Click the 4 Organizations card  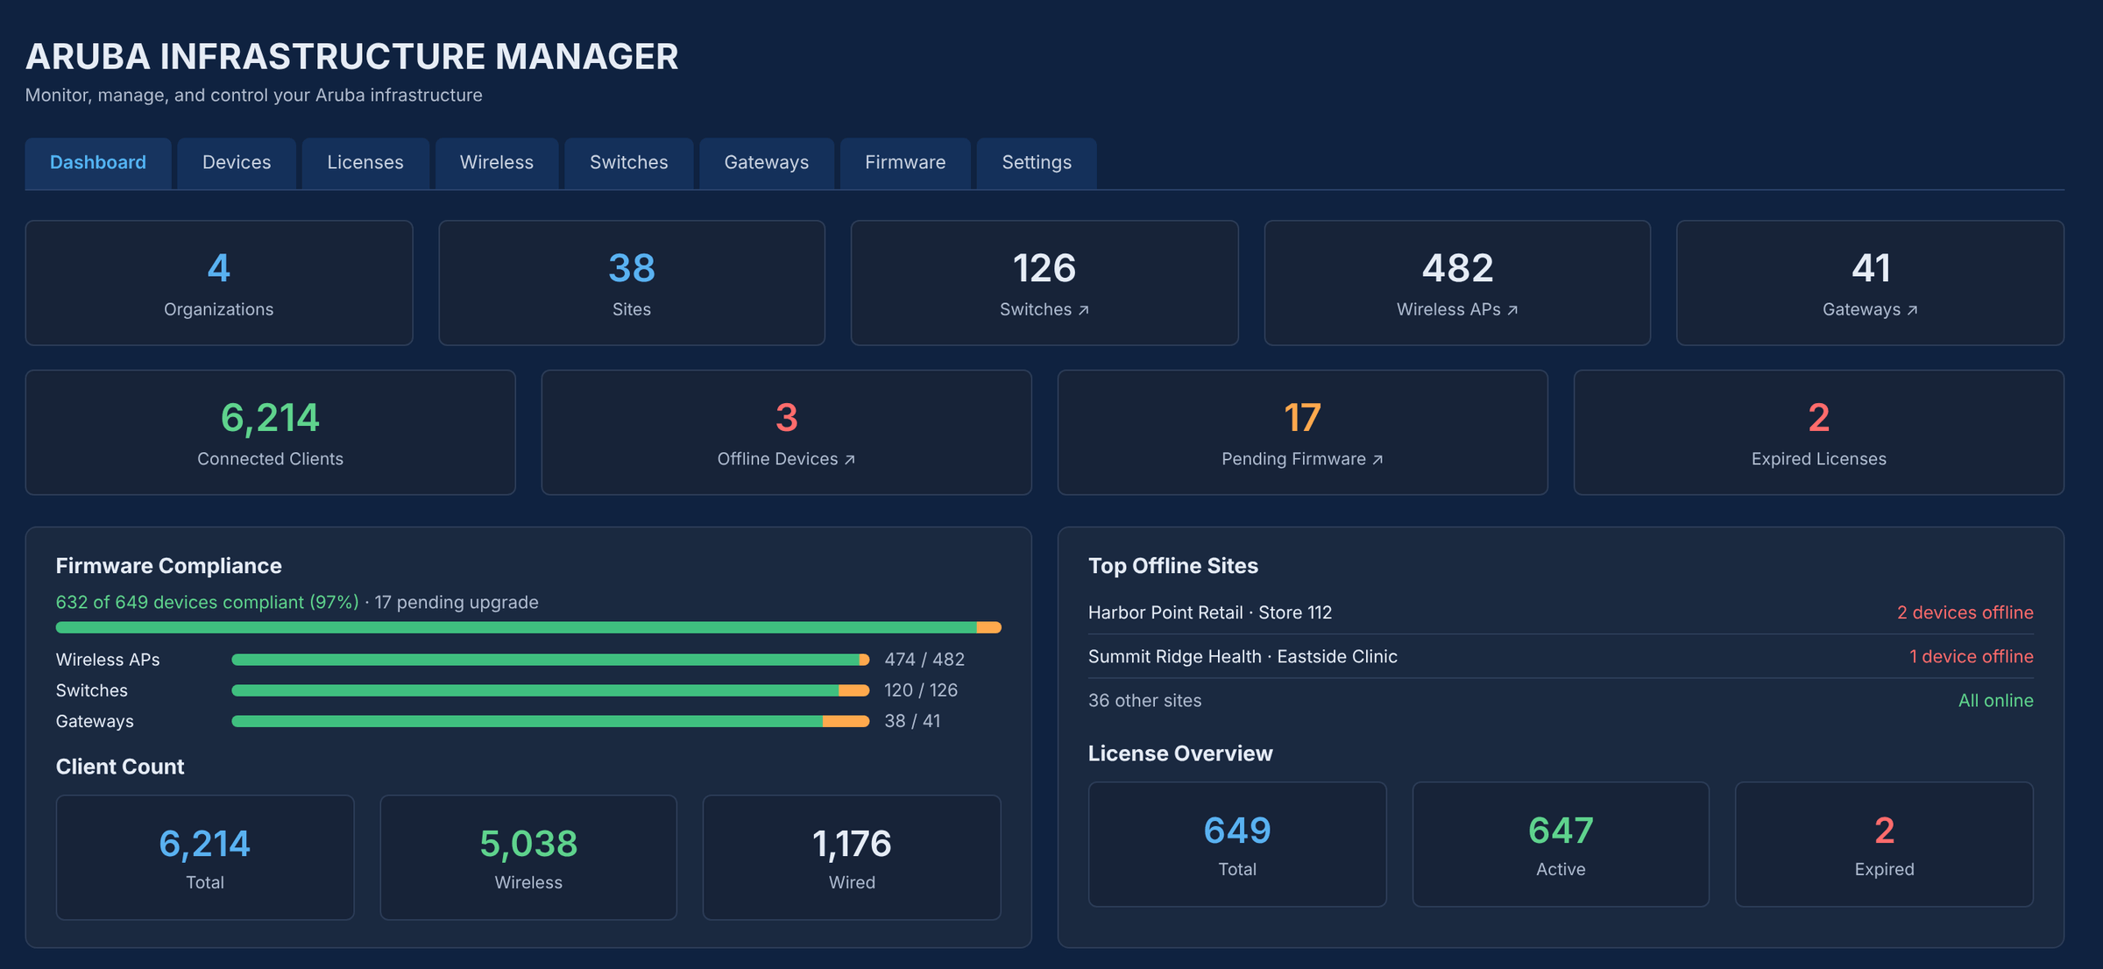(x=219, y=283)
